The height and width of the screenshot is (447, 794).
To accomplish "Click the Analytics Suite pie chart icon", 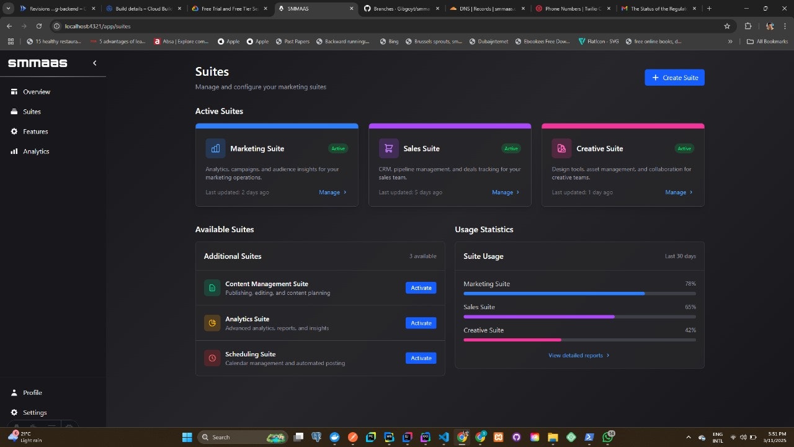I will point(212,323).
